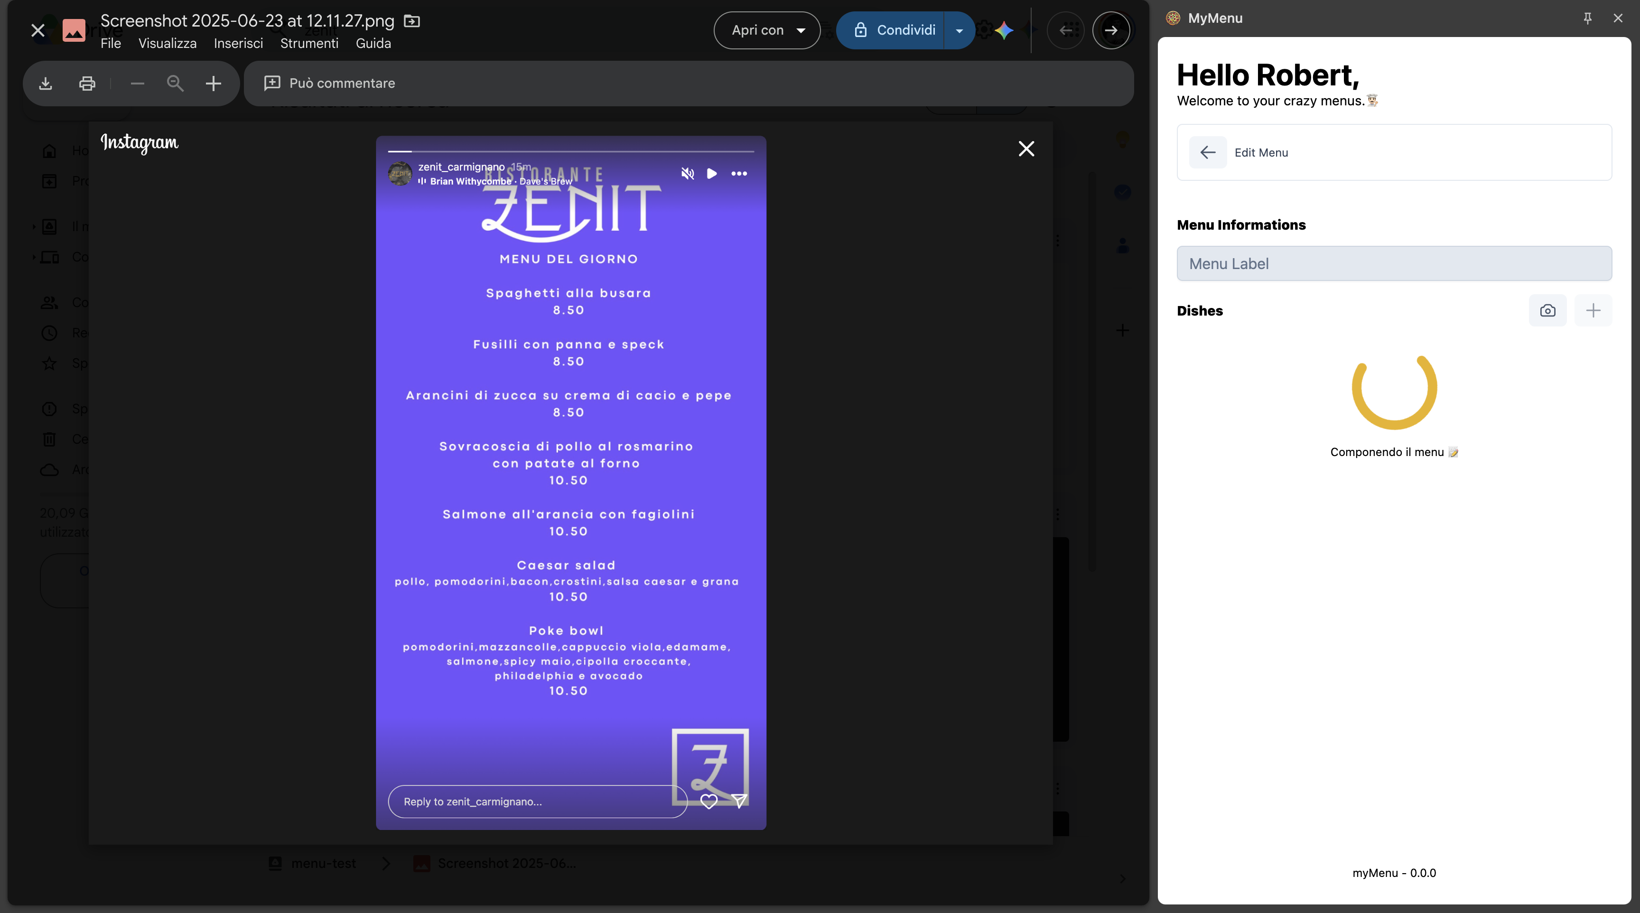
Task: Click the cloud storage icon in the Drive sidebar
Action: (49, 470)
